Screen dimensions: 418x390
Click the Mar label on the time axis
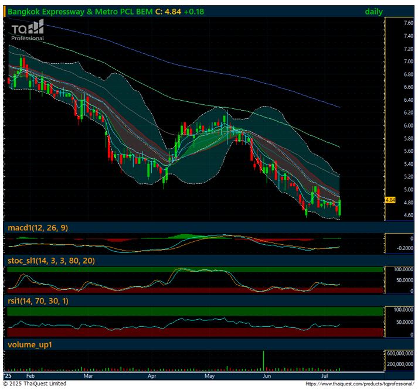point(88,376)
